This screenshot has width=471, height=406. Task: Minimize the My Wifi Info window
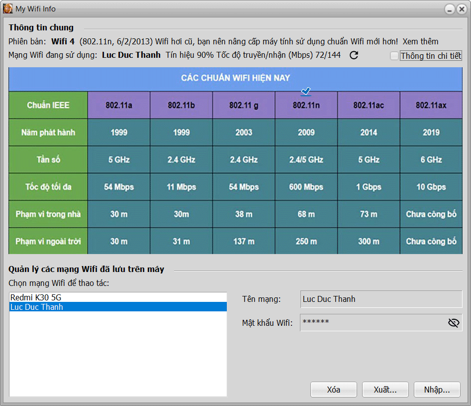450,9
